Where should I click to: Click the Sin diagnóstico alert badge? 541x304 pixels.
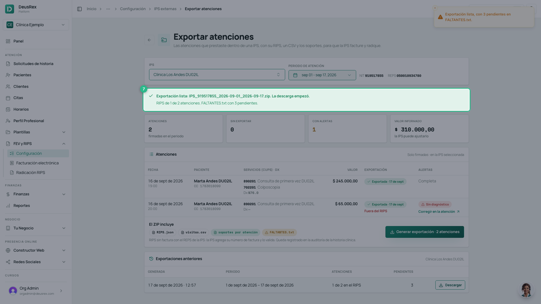(435, 205)
